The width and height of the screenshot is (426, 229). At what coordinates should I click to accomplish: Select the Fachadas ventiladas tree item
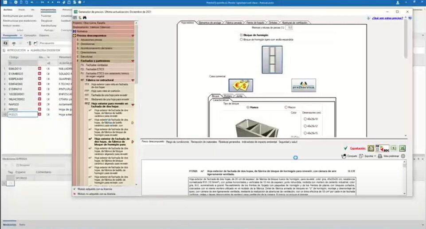(96, 65)
